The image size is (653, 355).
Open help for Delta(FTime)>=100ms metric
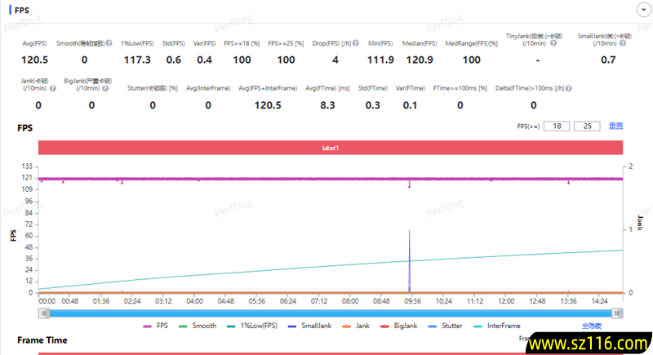point(568,88)
